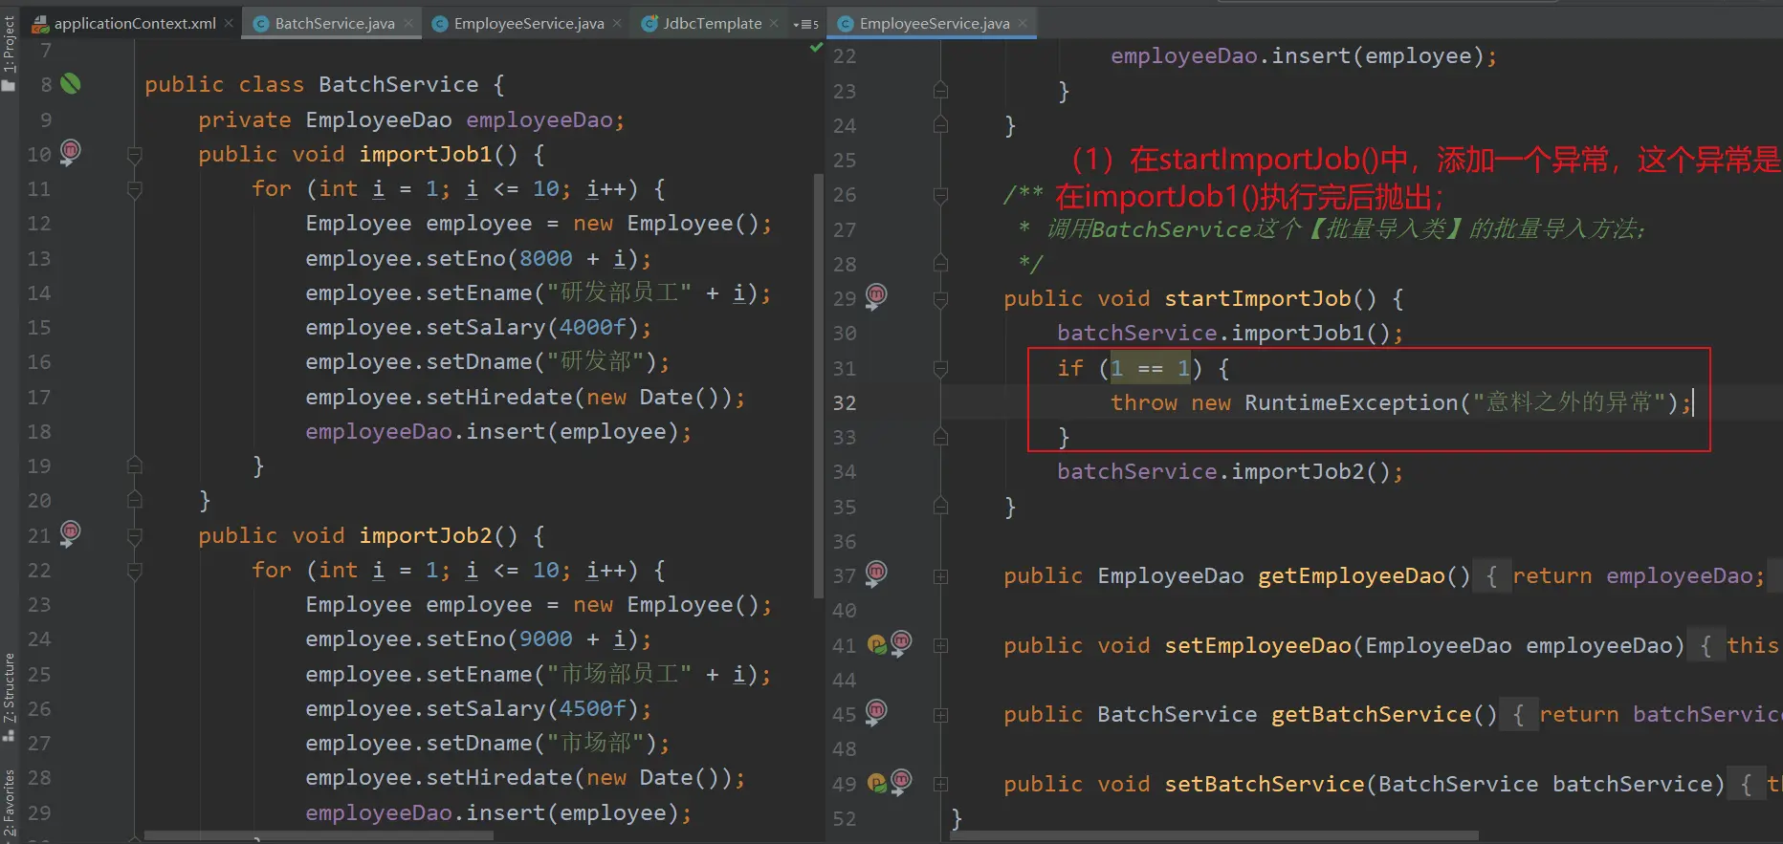Show the hidden tabs dropdown list

(x=806, y=24)
